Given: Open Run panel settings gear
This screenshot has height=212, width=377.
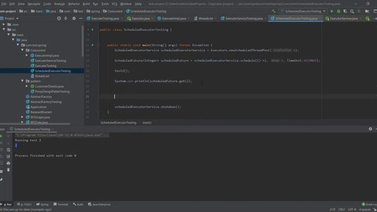Looking at the screenshot, I should pos(371,129).
